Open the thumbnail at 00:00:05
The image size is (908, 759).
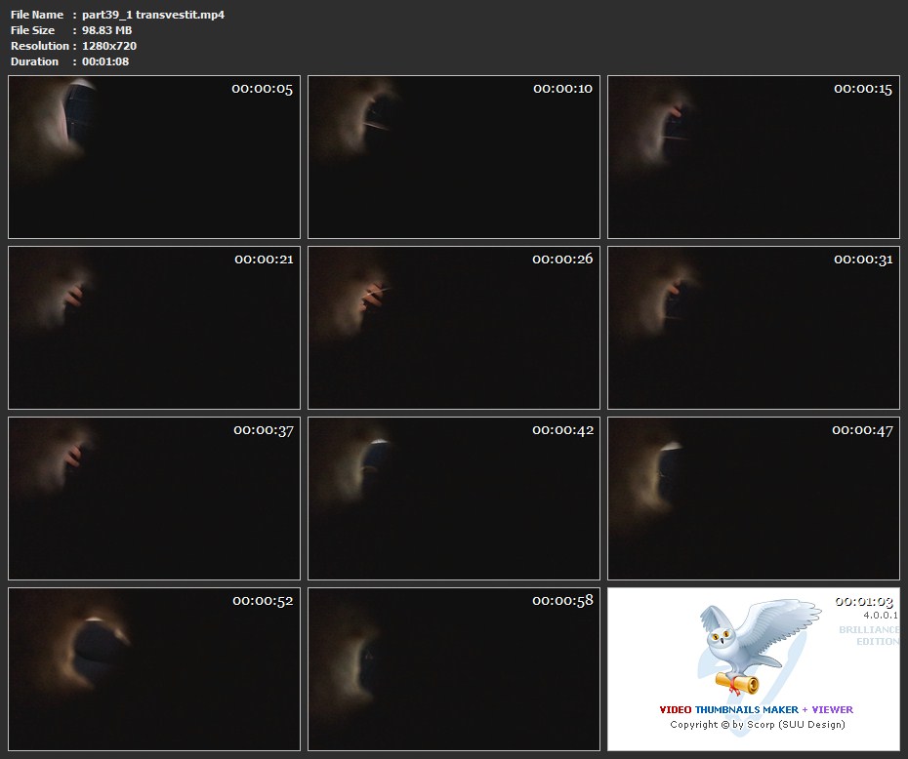pyautogui.click(x=154, y=157)
